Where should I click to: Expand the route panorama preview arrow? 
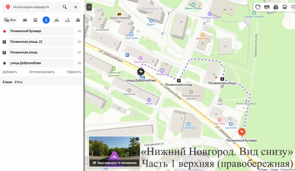pos(114,156)
